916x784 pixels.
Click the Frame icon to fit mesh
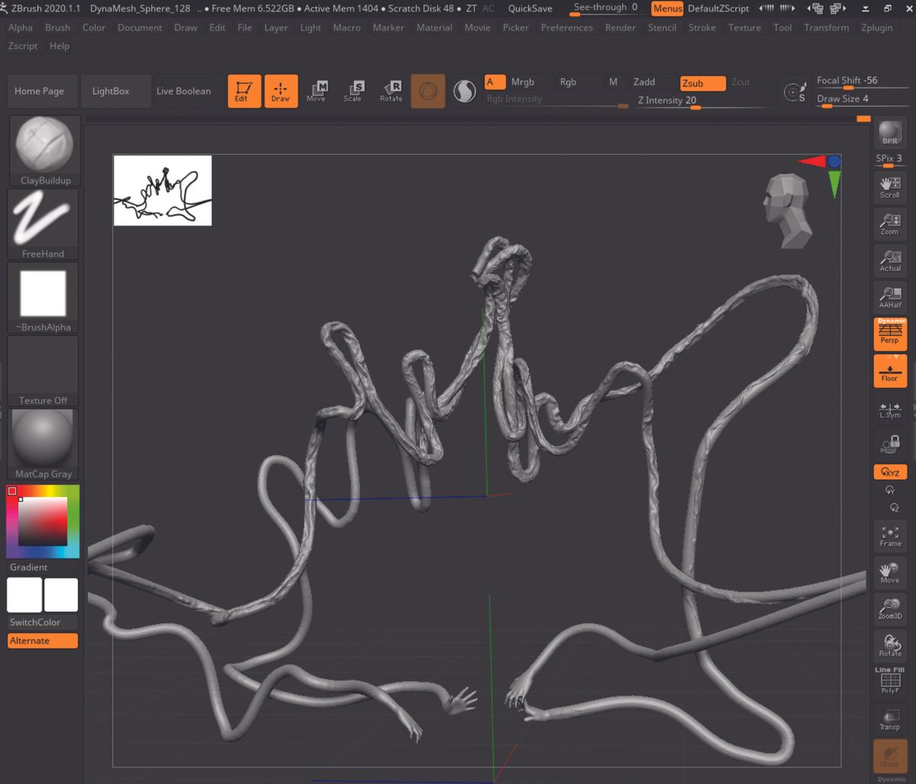(889, 534)
